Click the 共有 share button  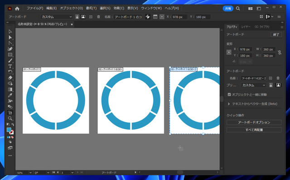pos(228,9)
